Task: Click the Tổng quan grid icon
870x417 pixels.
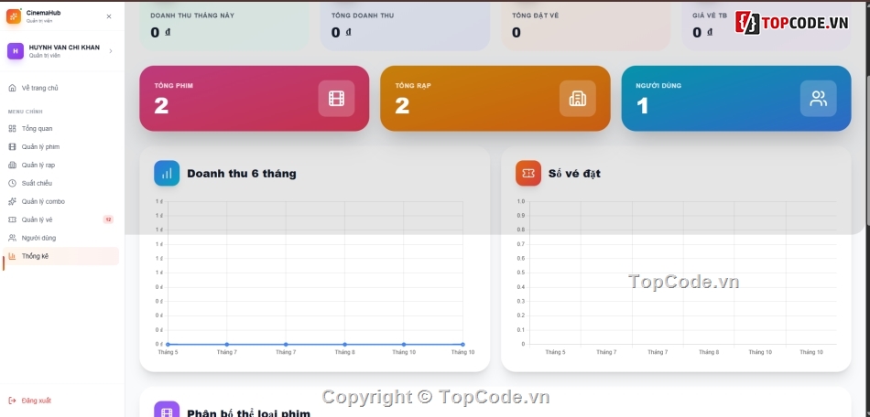Action: point(12,128)
